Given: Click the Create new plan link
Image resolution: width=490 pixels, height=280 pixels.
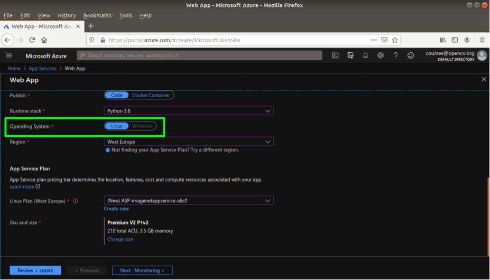Looking at the screenshot, I should 116,209.
